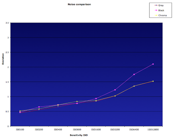Select Black data point at ISO3200
The width and height of the screenshot is (175, 140).
point(115,90)
